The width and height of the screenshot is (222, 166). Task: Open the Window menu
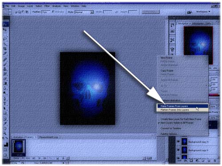pos(75,6)
